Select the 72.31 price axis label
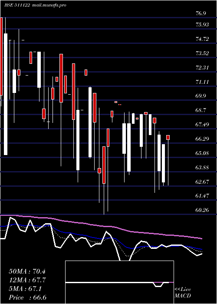 [202, 68]
